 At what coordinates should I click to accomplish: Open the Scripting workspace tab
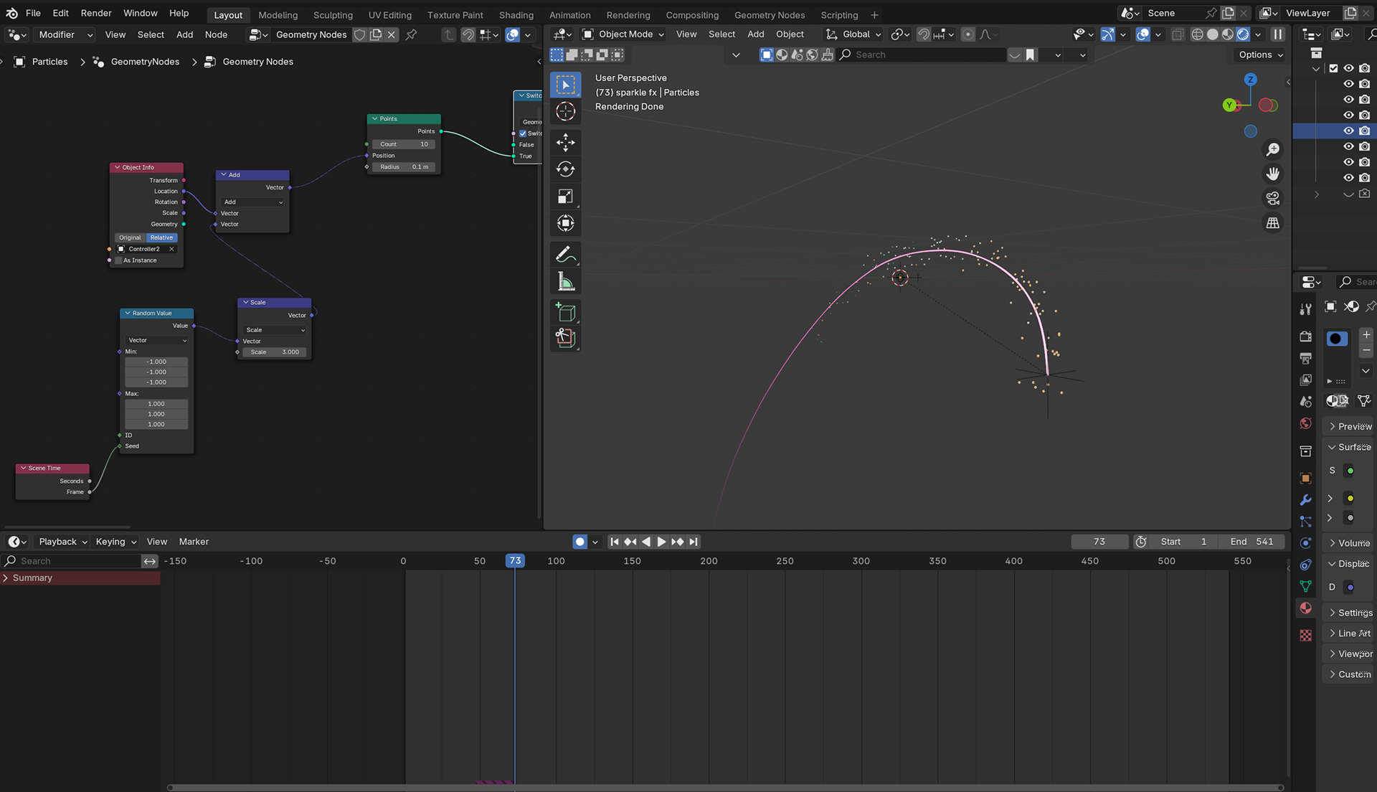point(839,14)
